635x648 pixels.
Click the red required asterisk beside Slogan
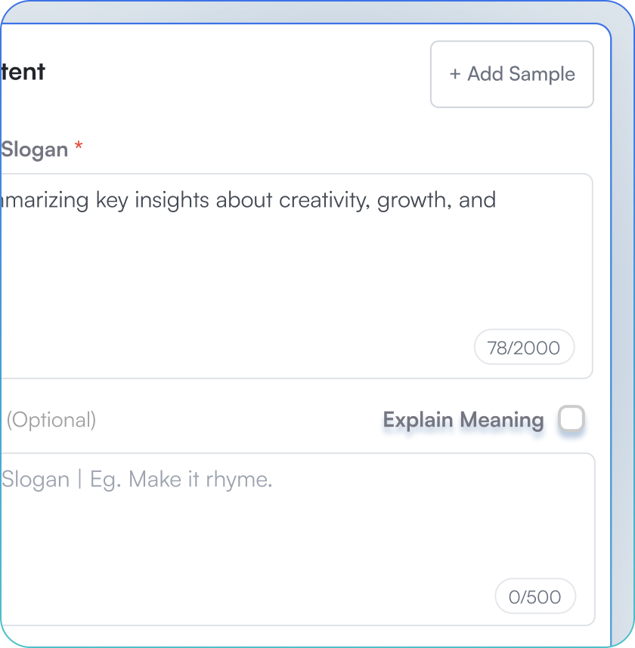tap(78, 150)
